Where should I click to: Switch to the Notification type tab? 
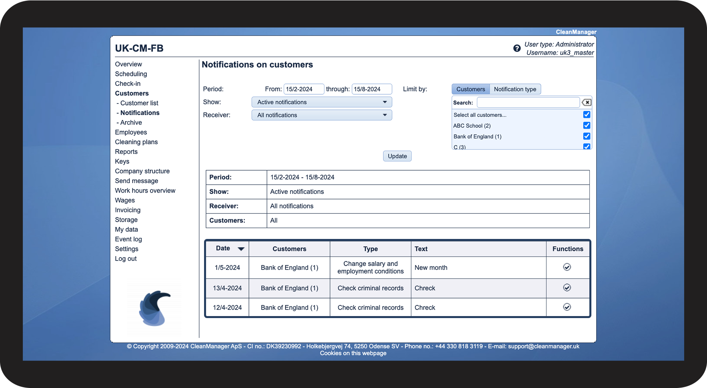tap(515, 89)
